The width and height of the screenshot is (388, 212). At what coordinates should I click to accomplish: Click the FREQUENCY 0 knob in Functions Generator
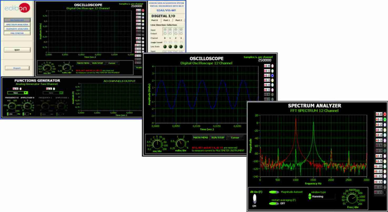pyautogui.click(x=11, y=106)
